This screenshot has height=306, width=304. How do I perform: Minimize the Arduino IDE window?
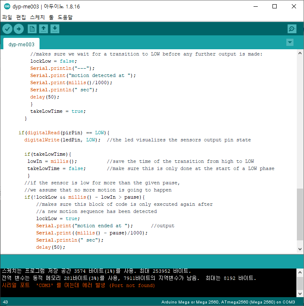pos(256,6)
